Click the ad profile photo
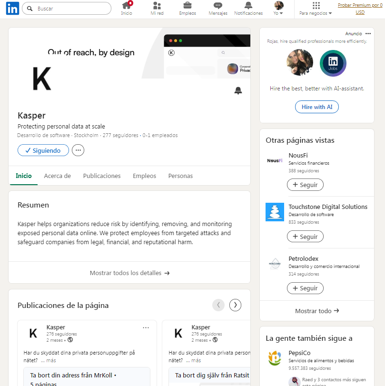The height and width of the screenshot is (386, 385). click(x=300, y=62)
